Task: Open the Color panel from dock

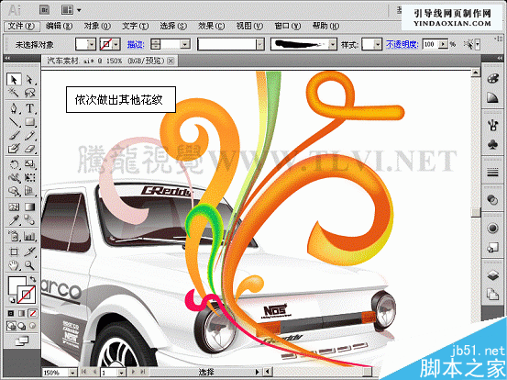Action: (492, 79)
